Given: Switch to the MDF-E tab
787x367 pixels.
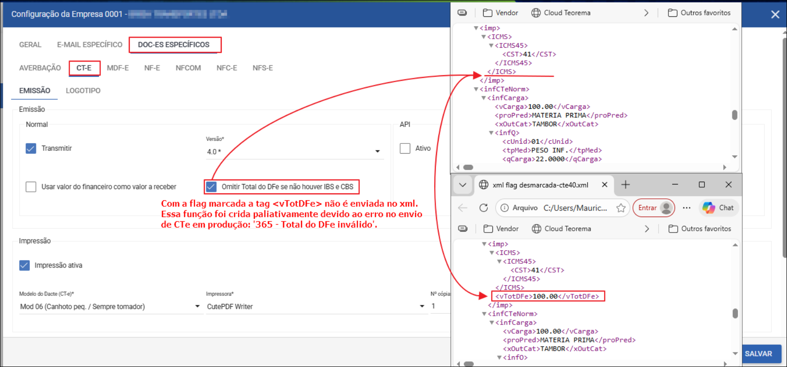Looking at the screenshot, I should point(118,68).
